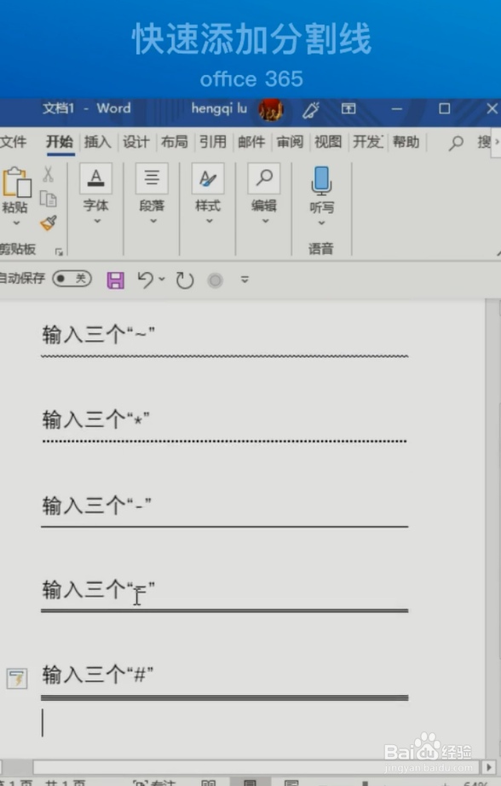Click the purple Save icon
Viewport: 501px width, 786px height.
[115, 280]
